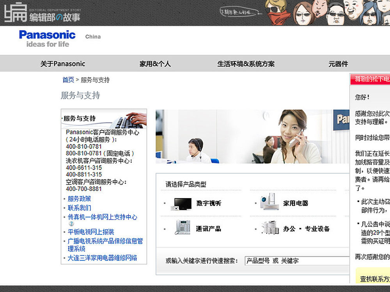The width and height of the screenshot is (390, 292).
Task: Click phone number 800-810-0781
Action: [x=84, y=153]
